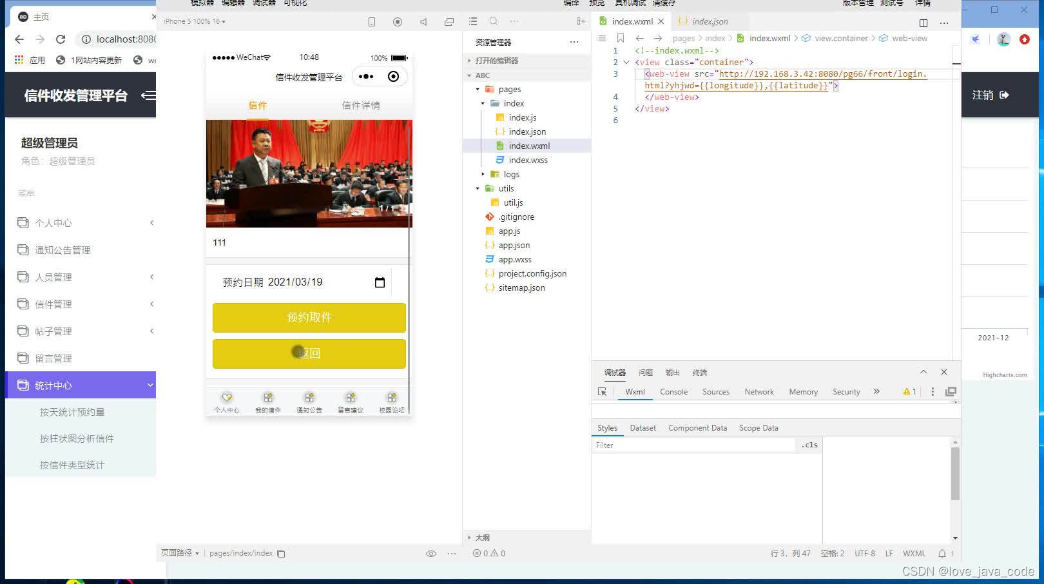
Task: Show the debugger warning count
Action: pyautogui.click(x=910, y=392)
